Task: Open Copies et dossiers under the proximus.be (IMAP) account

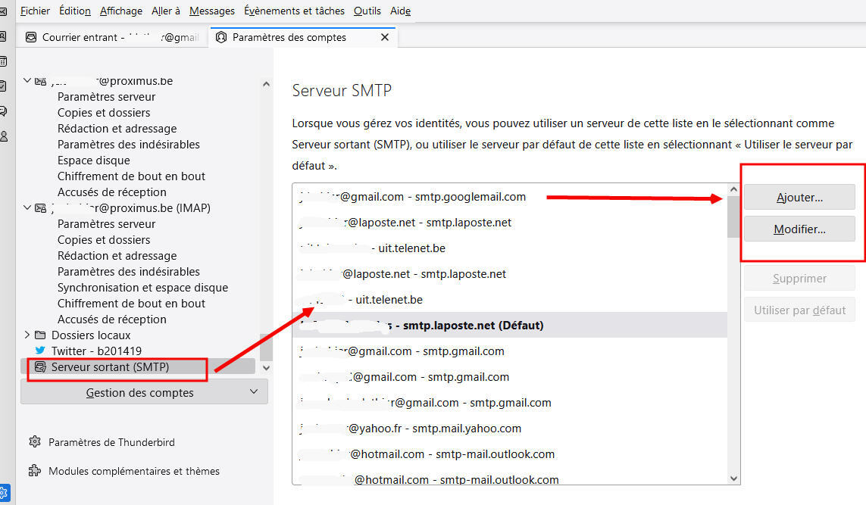Action: tap(104, 239)
